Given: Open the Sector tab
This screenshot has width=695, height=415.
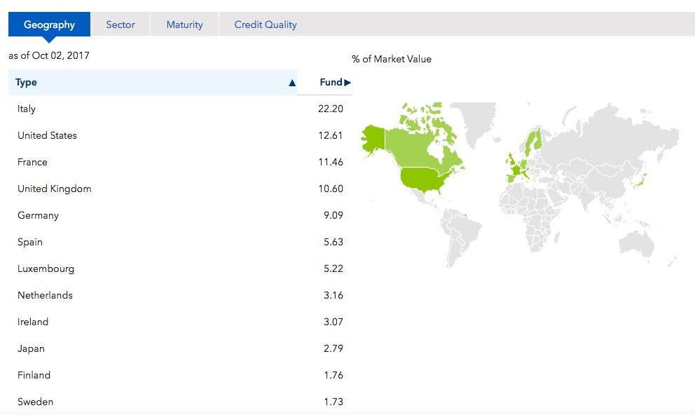Looking at the screenshot, I should pos(121,25).
